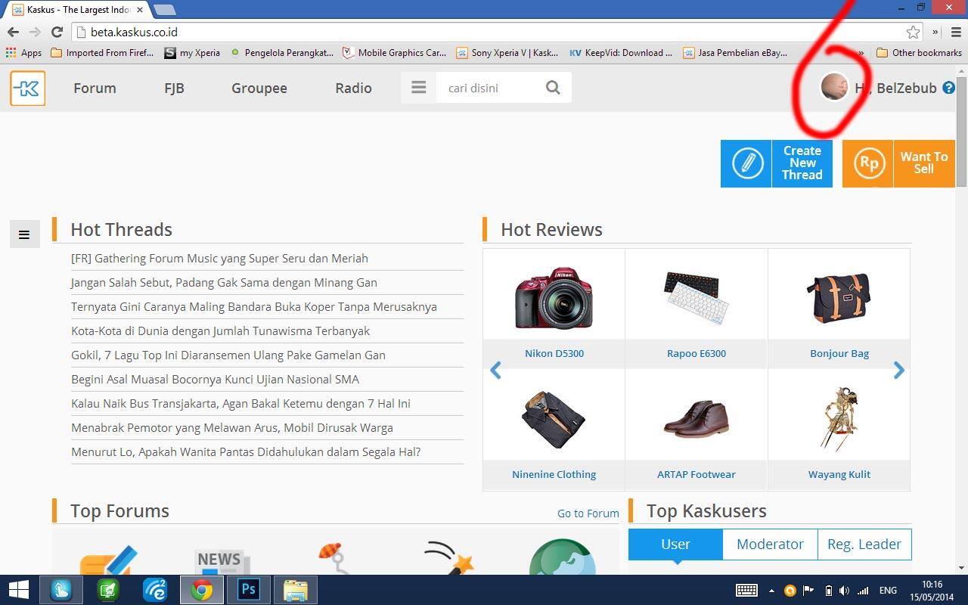Click the ARTAP Footwear link

(696, 474)
